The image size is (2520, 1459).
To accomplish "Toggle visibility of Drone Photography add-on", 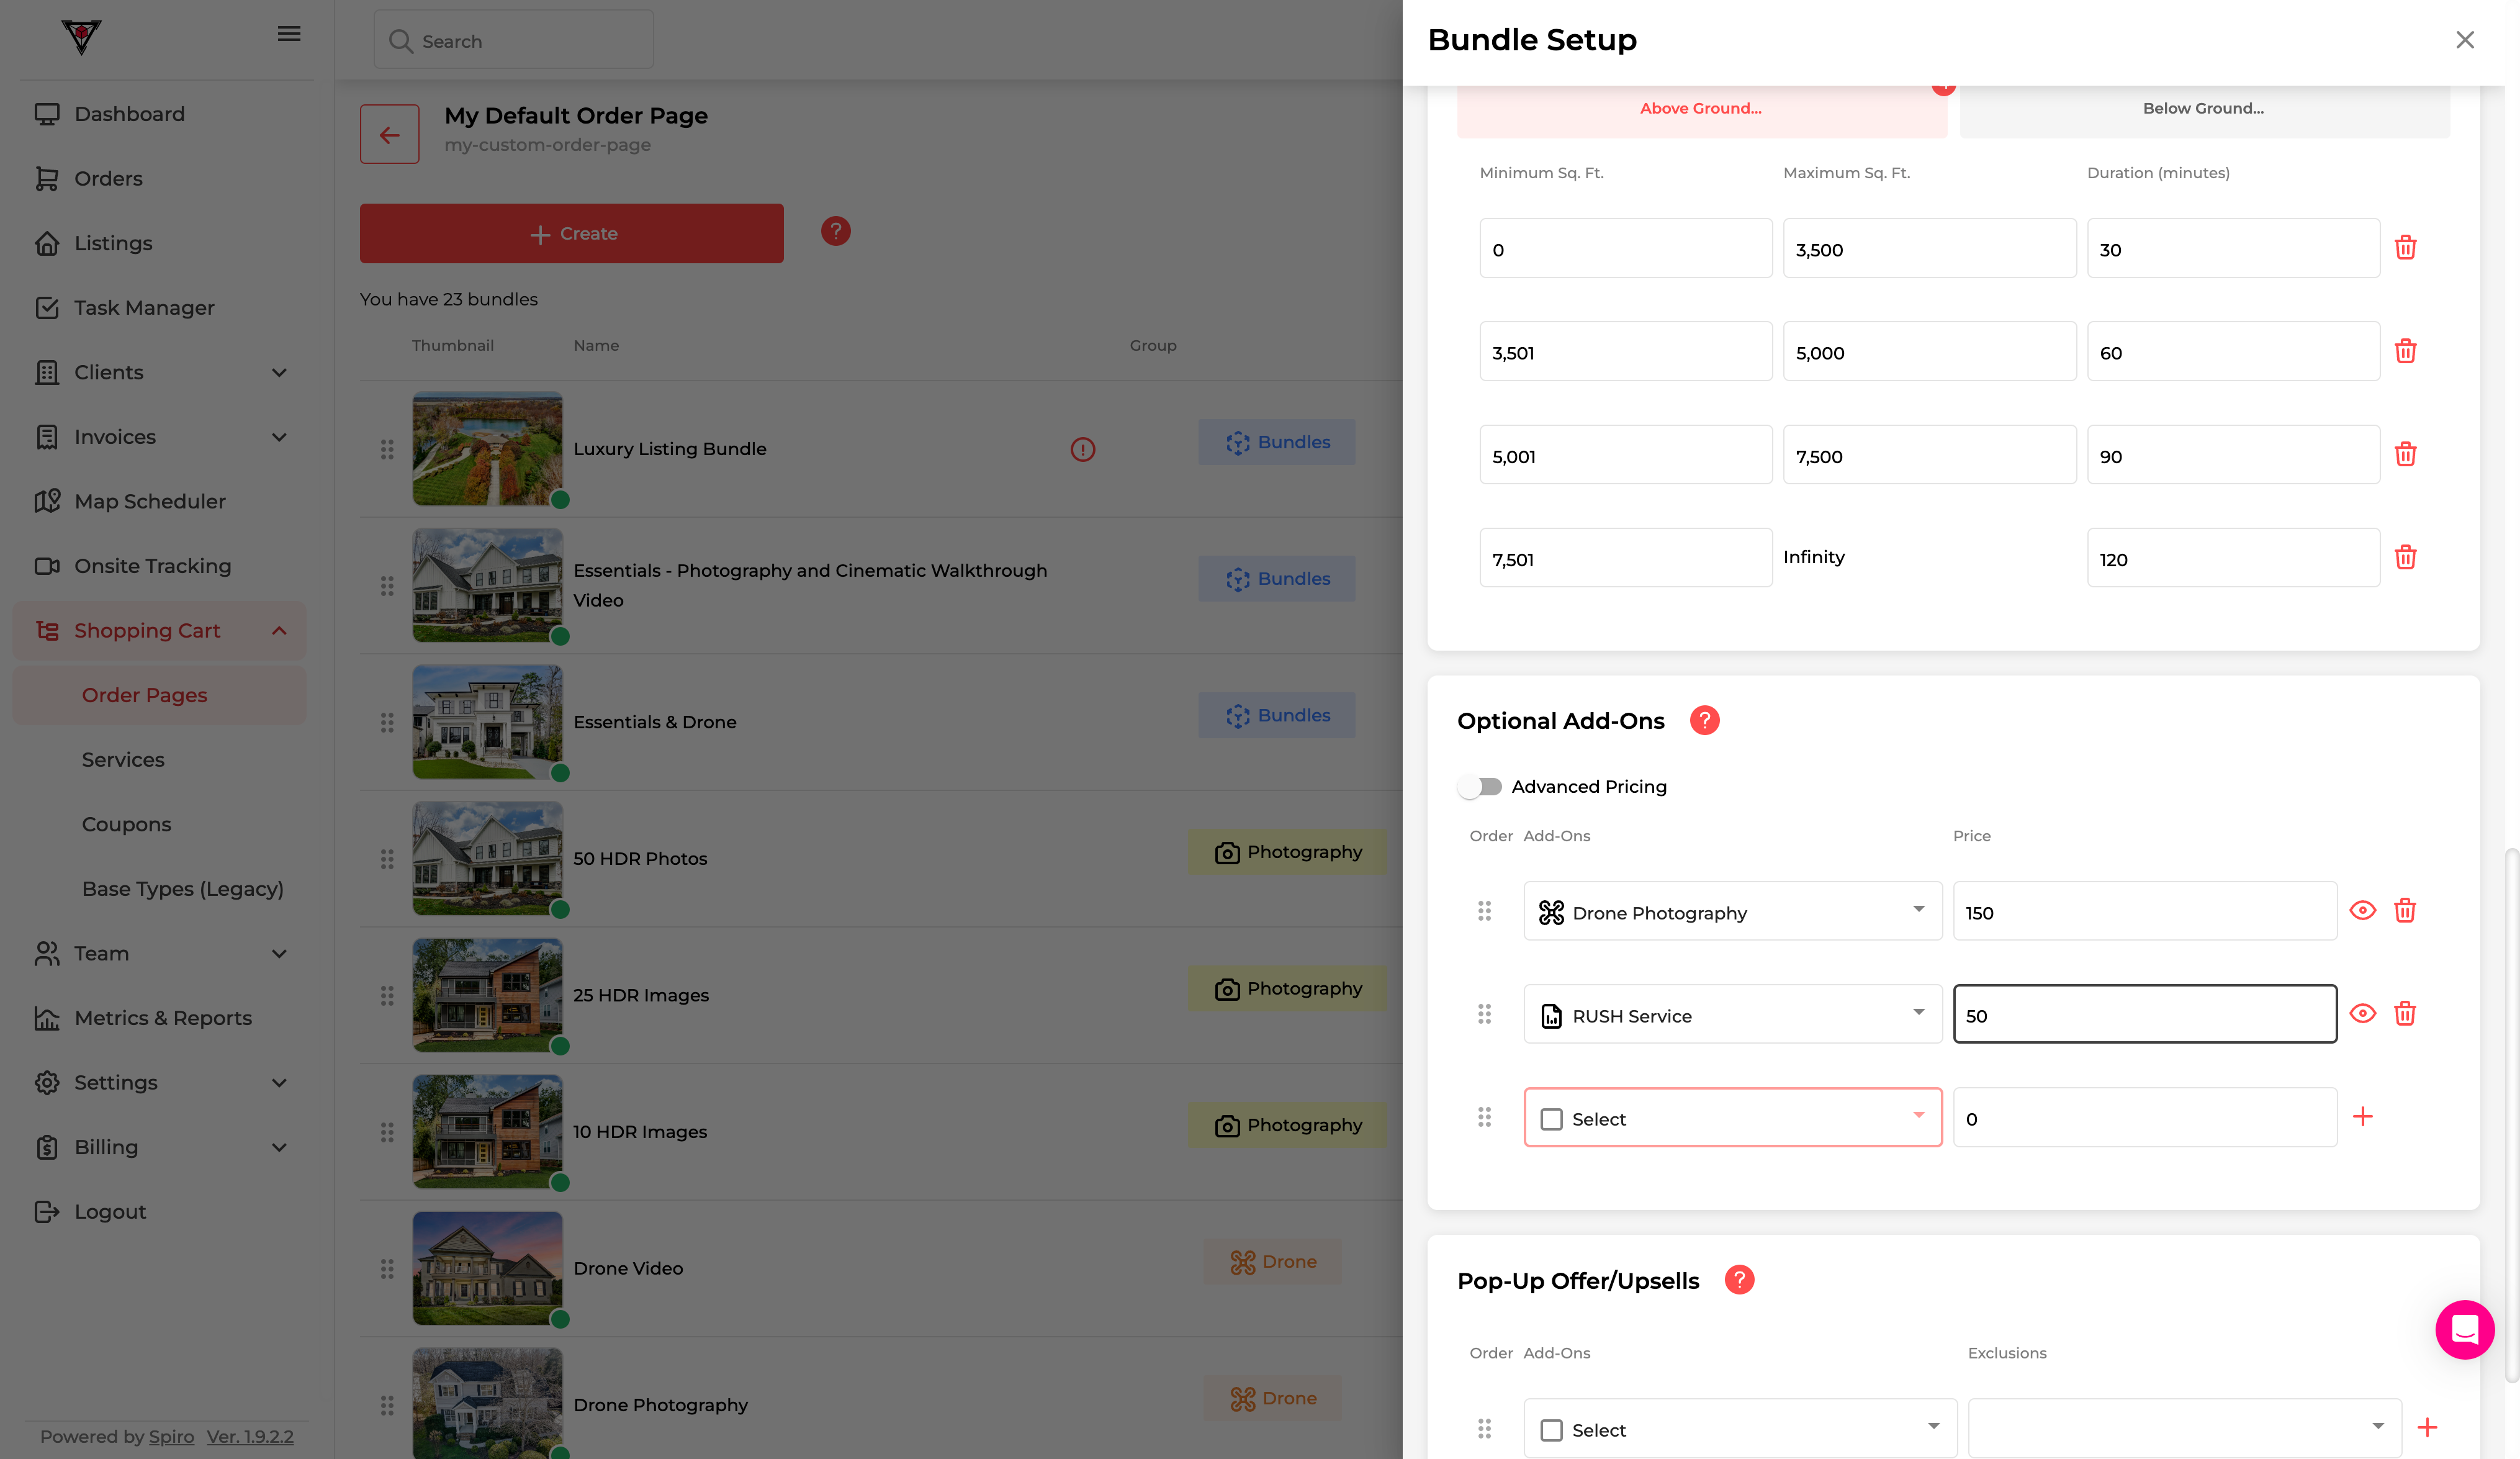I will click(2362, 910).
